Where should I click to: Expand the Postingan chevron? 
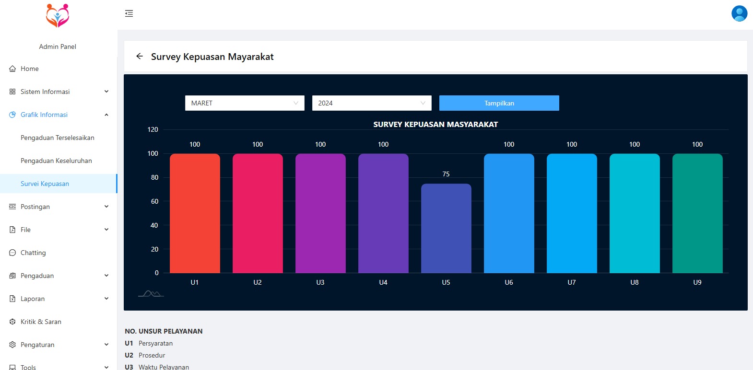106,207
